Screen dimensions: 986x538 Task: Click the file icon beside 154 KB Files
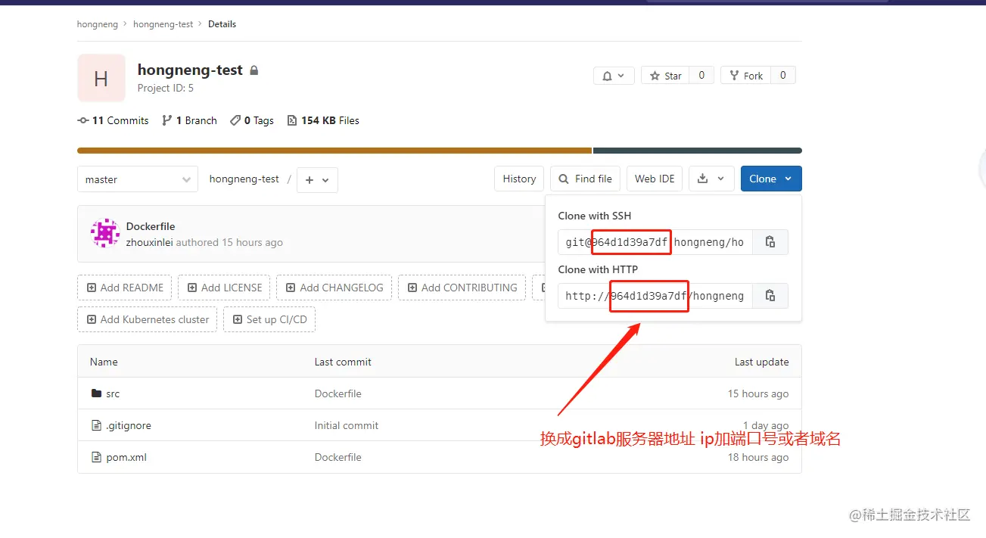pyautogui.click(x=292, y=120)
